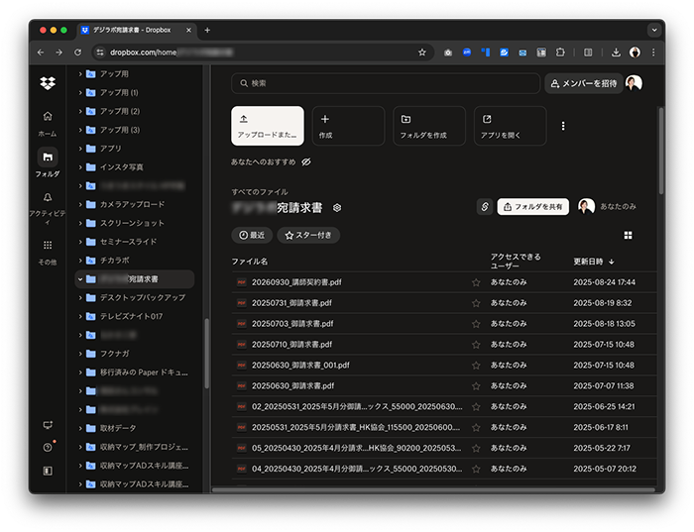Click the アップロードまた... upload button
The height and width of the screenshot is (532, 694).
268,126
